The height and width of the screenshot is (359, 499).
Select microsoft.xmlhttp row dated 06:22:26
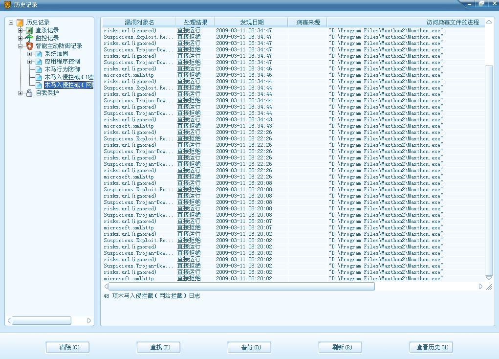coord(293,177)
